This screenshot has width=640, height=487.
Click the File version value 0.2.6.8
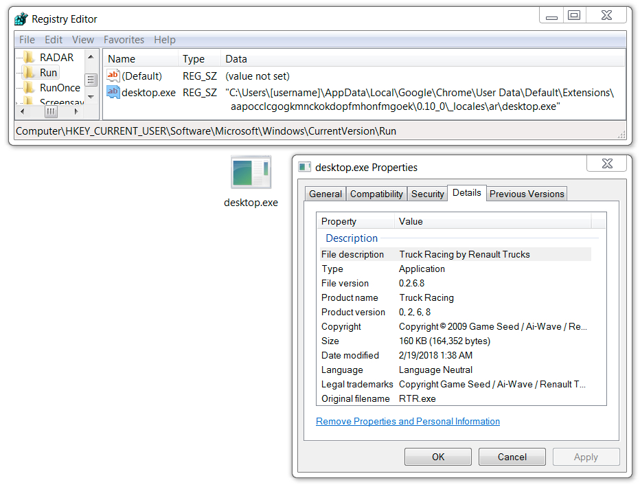point(411,283)
